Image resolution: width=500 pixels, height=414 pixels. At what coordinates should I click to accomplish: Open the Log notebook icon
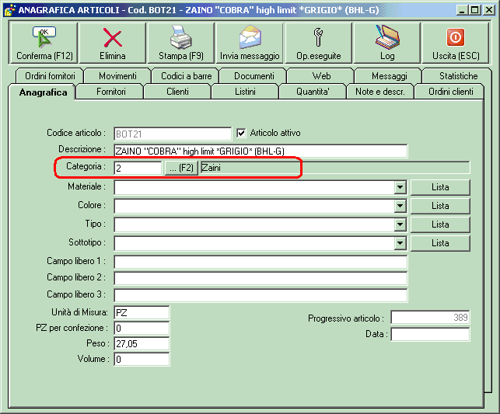point(387,37)
